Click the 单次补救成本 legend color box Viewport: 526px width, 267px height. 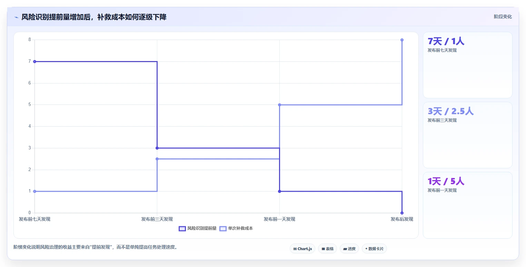pos(223,228)
